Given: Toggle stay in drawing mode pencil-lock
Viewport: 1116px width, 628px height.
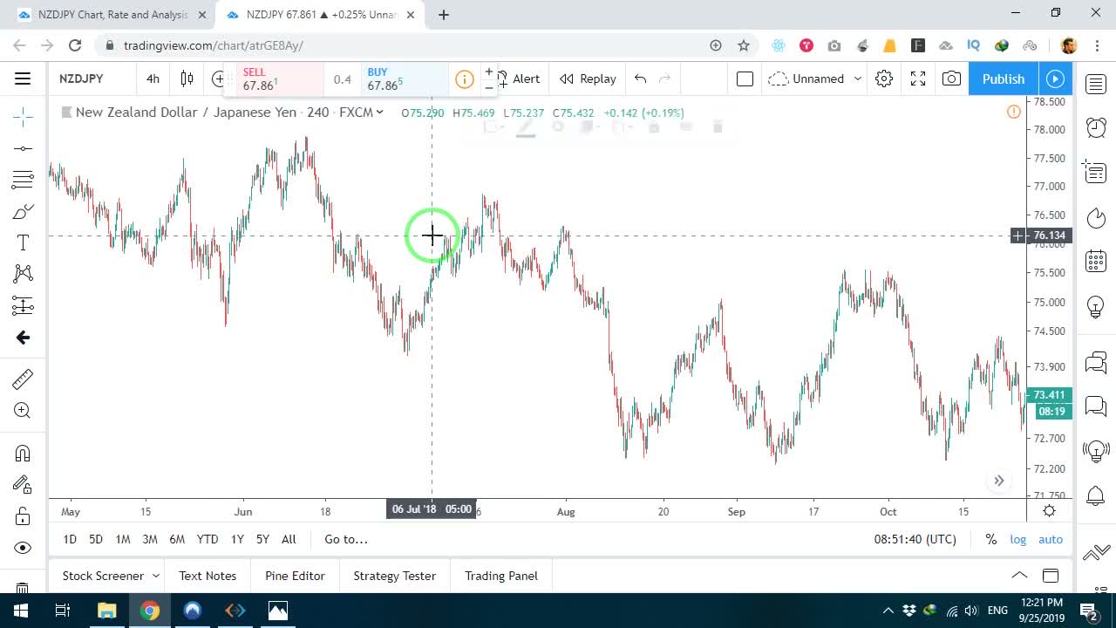Looking at the screenshot, I should coord(23,484).
